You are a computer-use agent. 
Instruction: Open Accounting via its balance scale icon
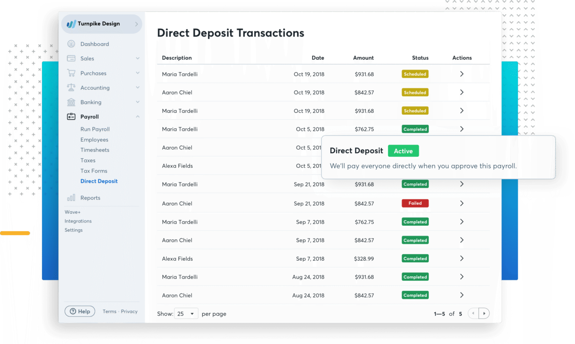pos(72,87)
